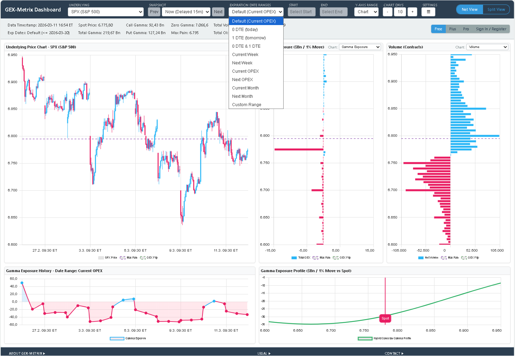Click the Select Start date field
515x356 pixels.
(x=301, y=11)
